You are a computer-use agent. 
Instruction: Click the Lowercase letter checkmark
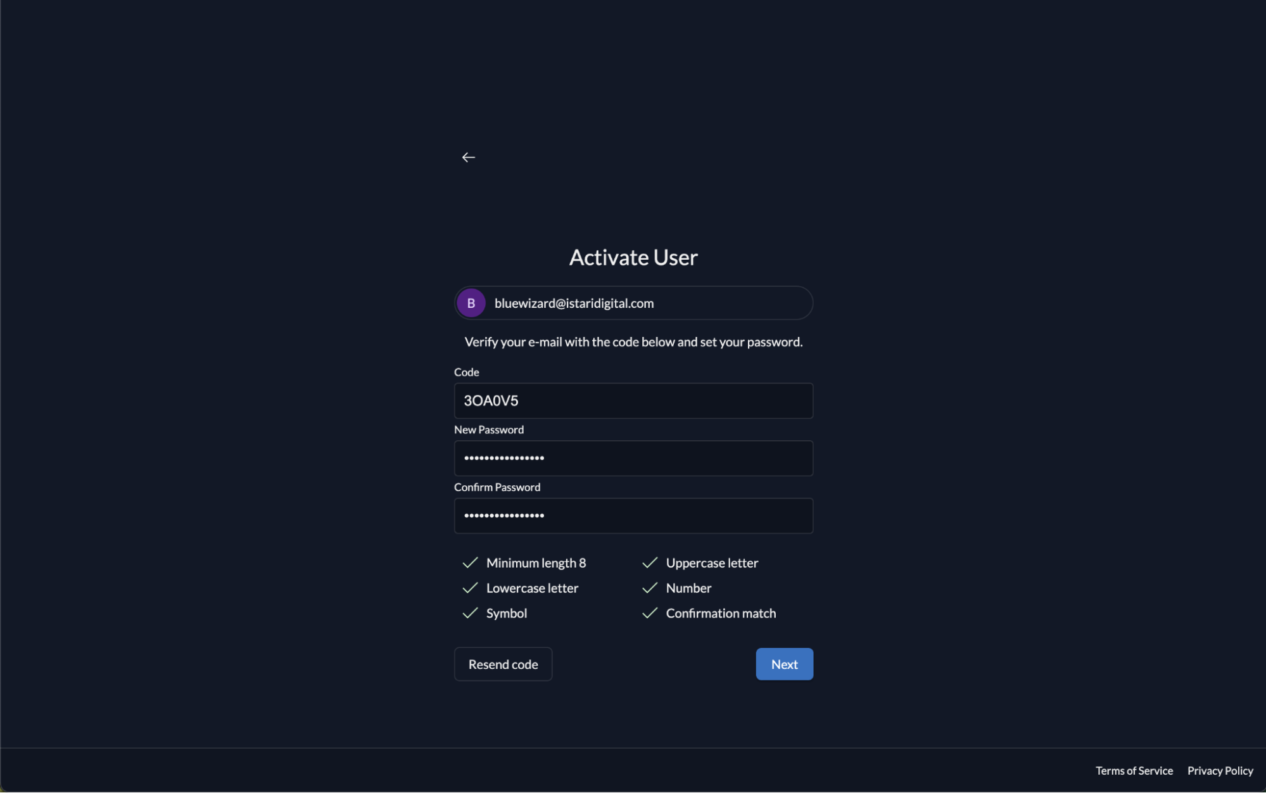[470, 588]
